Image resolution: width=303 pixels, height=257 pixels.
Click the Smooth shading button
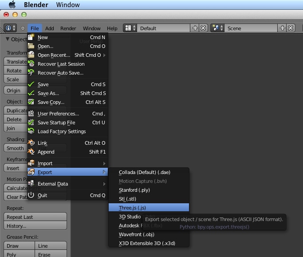tap(15, 148)
